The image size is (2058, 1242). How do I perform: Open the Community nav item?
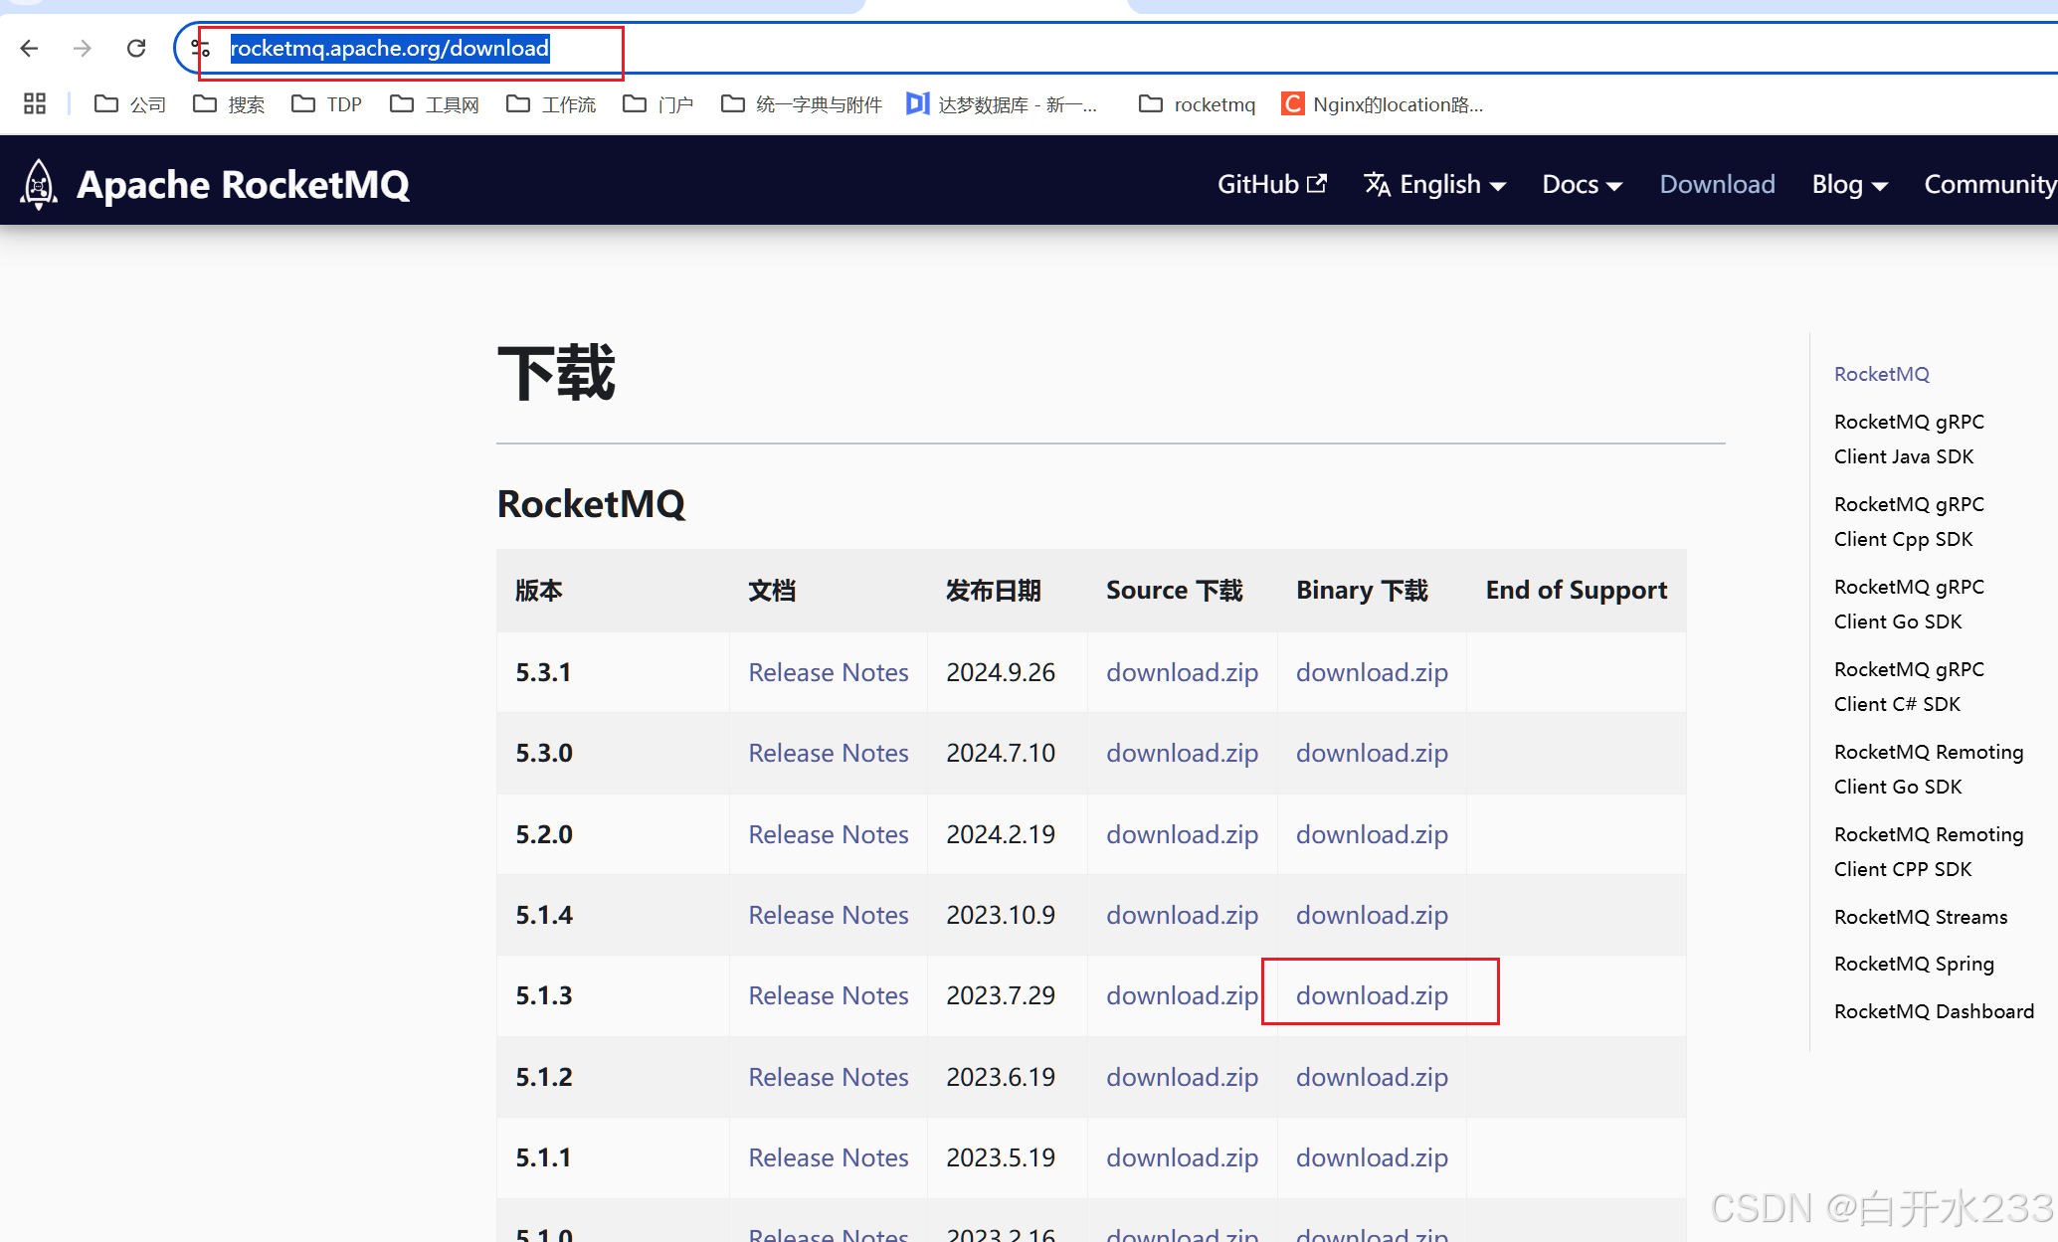[1989, 184]
